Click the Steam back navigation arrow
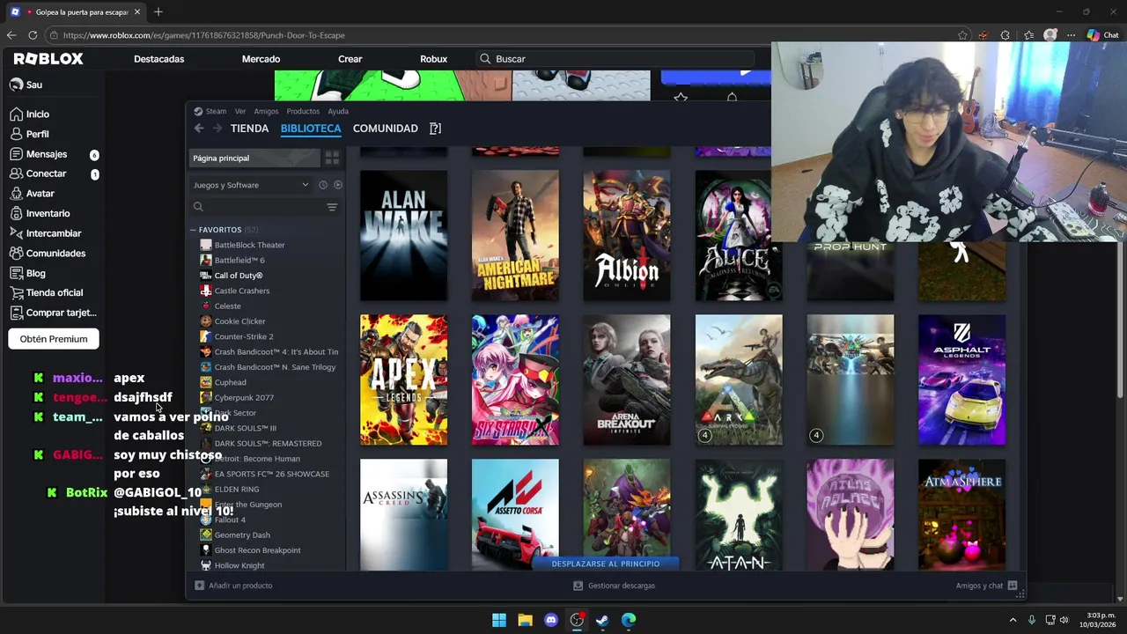 [x=199, y=129]
